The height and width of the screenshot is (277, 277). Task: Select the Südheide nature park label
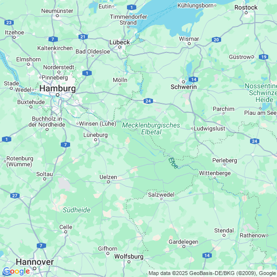(76, 210)
